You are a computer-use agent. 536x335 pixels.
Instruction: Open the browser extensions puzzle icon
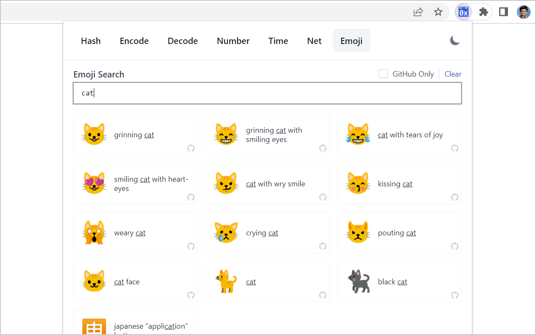pos(483,12)
